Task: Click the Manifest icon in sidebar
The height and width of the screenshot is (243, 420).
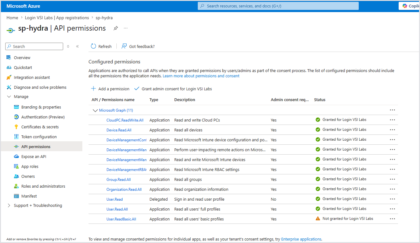Action: [x=16, y=196]
